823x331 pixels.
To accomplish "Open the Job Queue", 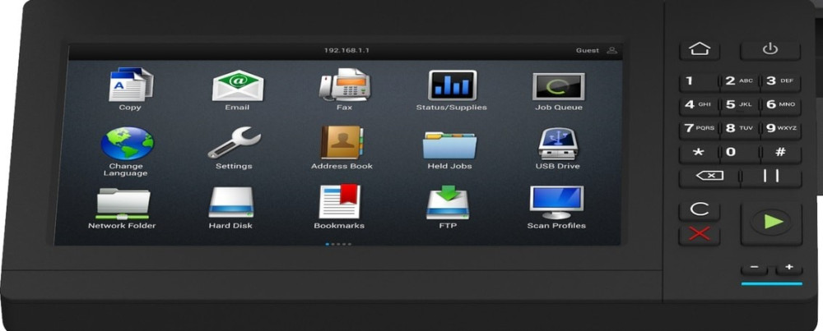I will coord(558,86).
